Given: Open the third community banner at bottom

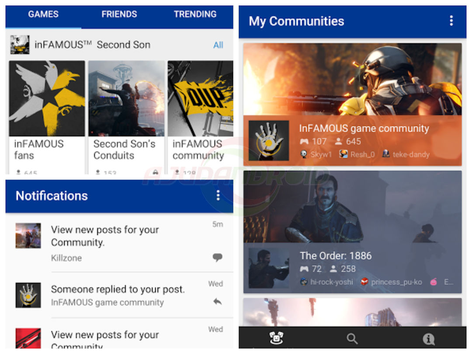Looking at the screenshot, I should click(x=353, y=312).
